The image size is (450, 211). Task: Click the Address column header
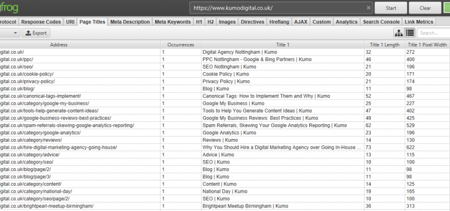click(59, 45)
